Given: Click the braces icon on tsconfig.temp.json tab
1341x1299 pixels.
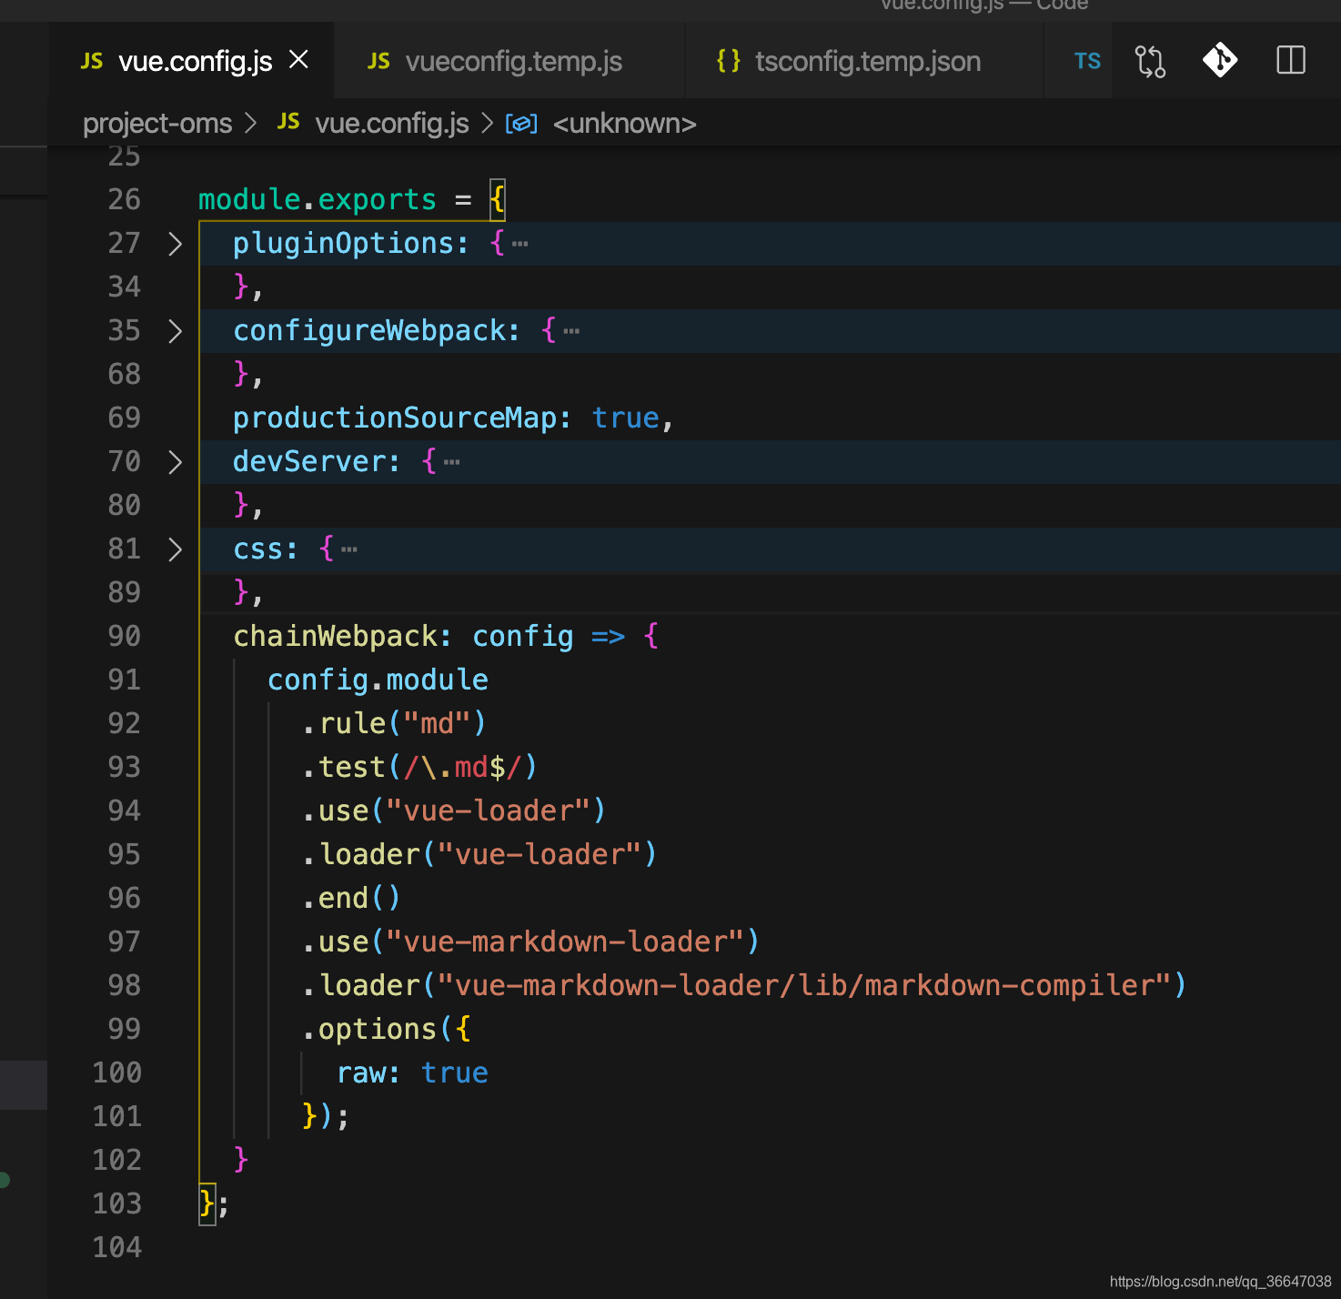Looking at the screenshot, I should pos(729,61).
